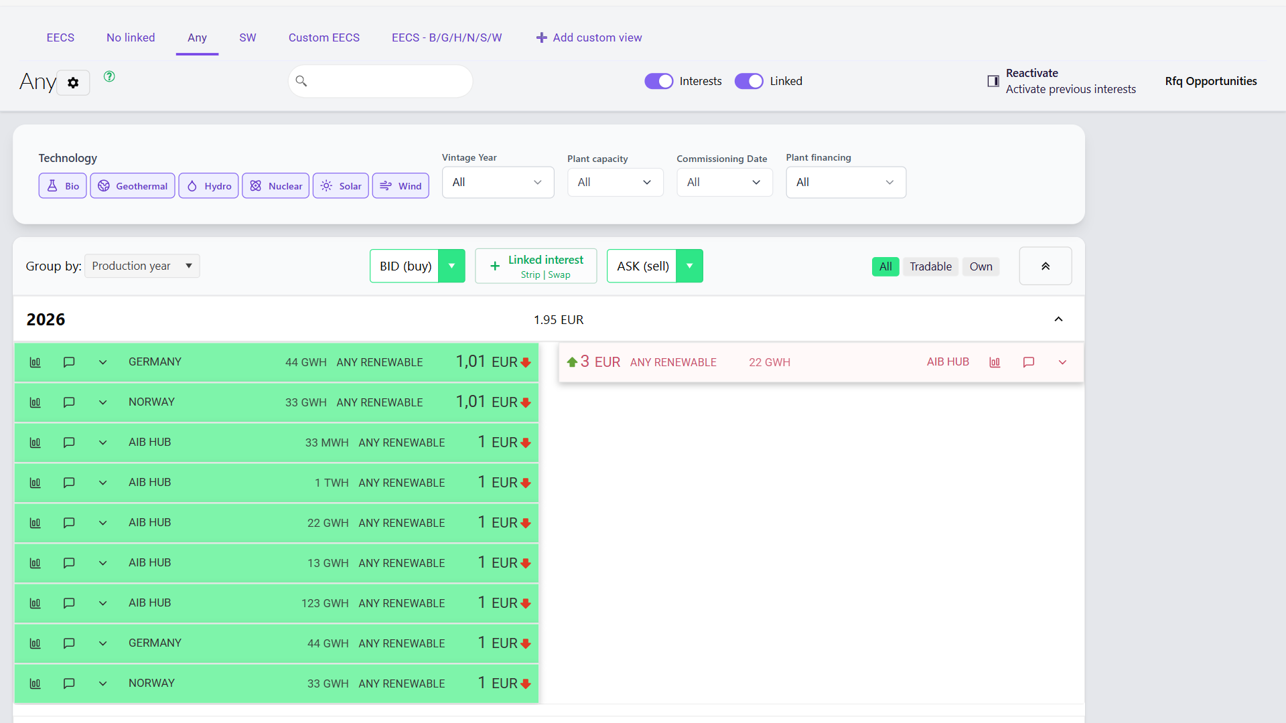
Task: Open comment icon for Norway 33 GWH 1 EUR bid
Action: 69,684
